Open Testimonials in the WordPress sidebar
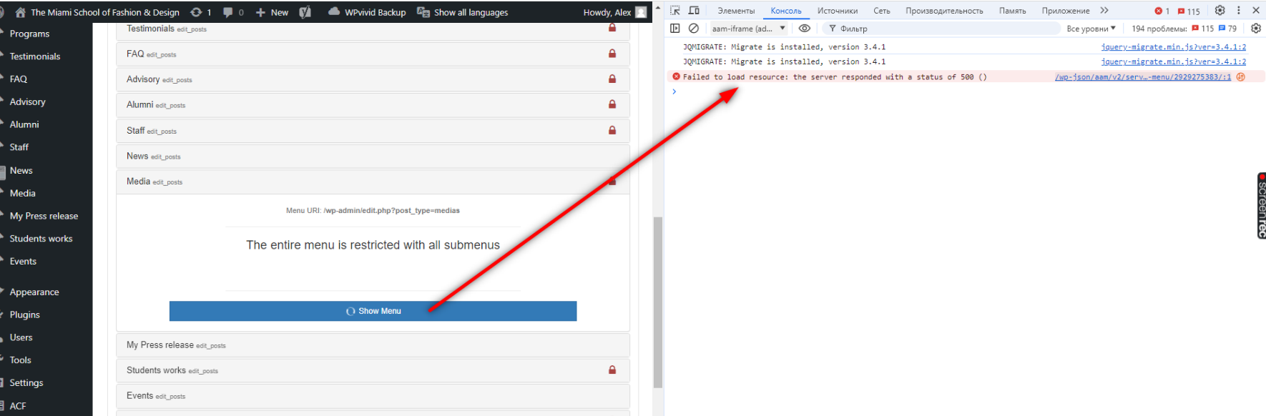Image resolution: width=1266 pixels, height=416 pixels. [x=35, y=56]
